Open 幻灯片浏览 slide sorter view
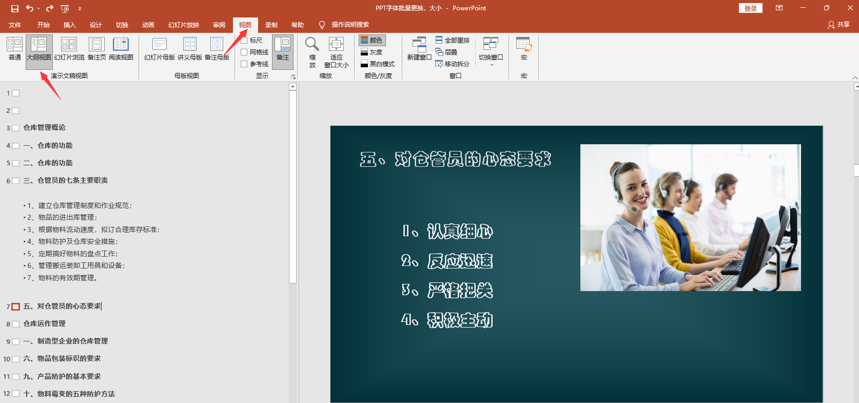Screen dimensions: 859x403 pos(69,49)
